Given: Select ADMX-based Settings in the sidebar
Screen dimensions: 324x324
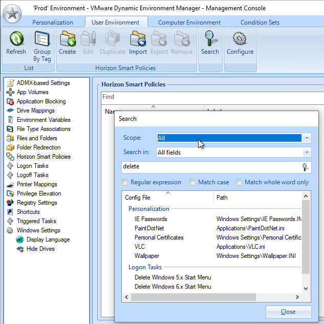Looking at the screenshot, I should coord(38,83).
